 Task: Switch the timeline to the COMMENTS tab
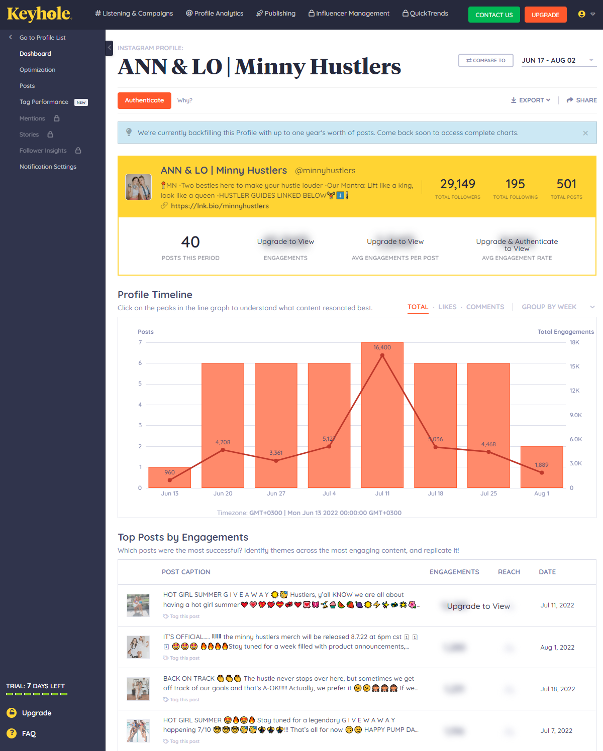[485, 307]
